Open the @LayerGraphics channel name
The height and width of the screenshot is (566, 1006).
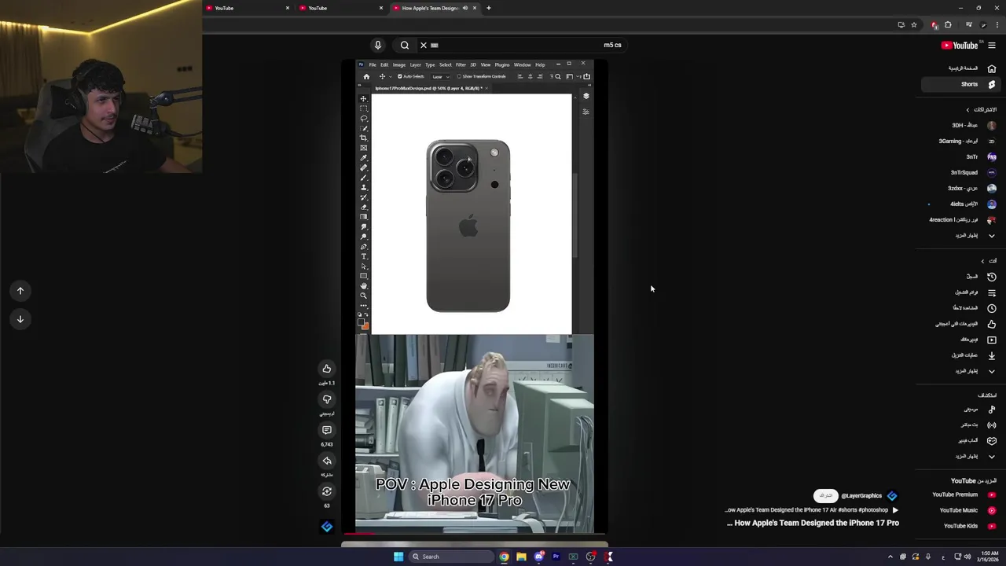tap(861, 495)
